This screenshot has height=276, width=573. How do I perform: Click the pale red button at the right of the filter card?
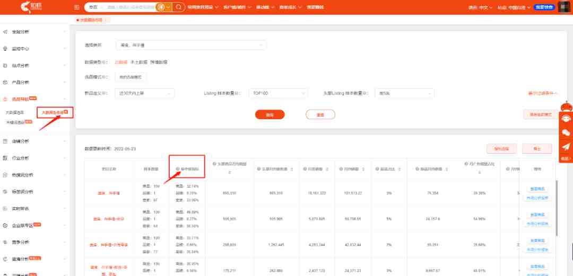[541, 114]
